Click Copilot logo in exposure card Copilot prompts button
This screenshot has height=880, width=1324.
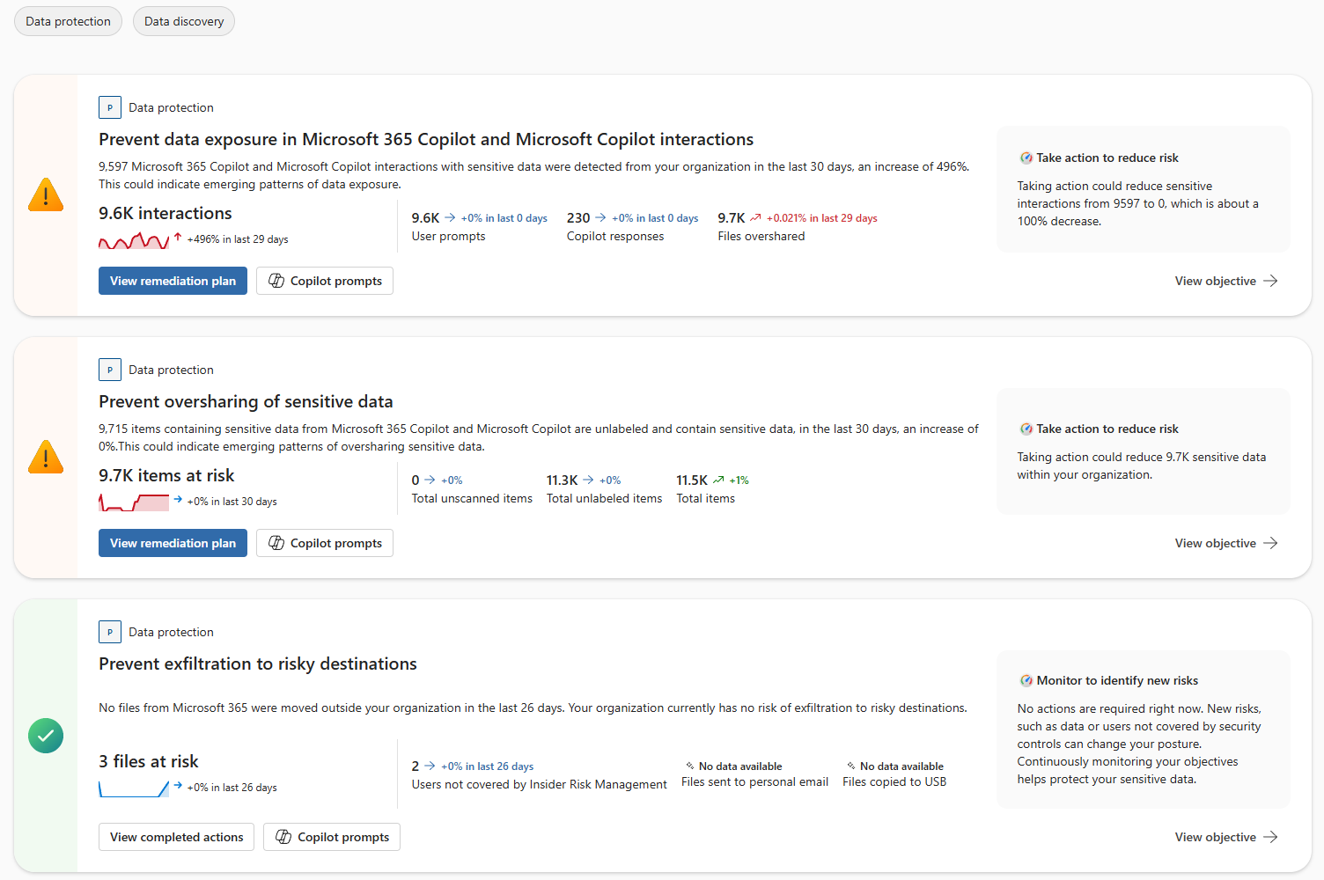point(276,281)
